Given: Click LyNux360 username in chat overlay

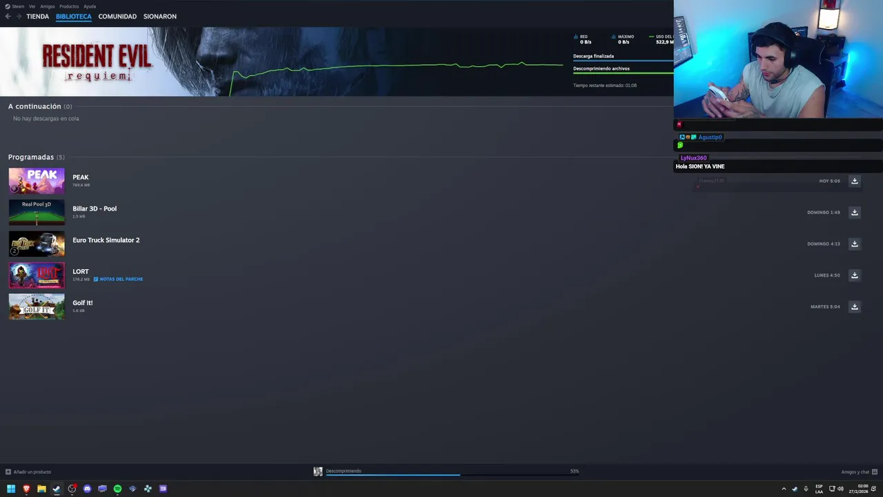Looking at the screenshot, I should pos(693,158).
